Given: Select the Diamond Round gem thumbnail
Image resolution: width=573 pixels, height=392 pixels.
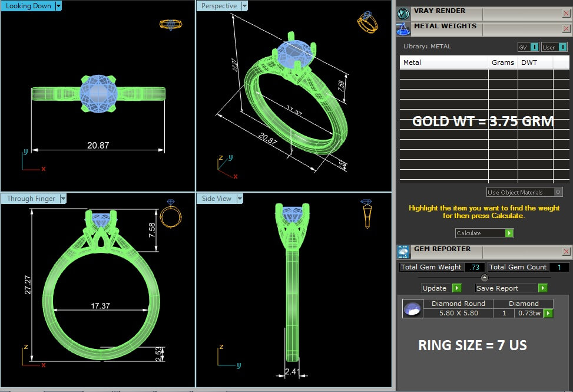Looking at the screenshot, I should click(412, 309).
